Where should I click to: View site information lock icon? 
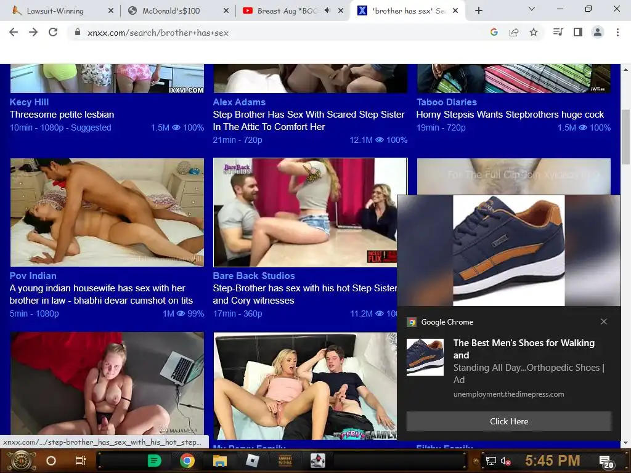(78, 32)
